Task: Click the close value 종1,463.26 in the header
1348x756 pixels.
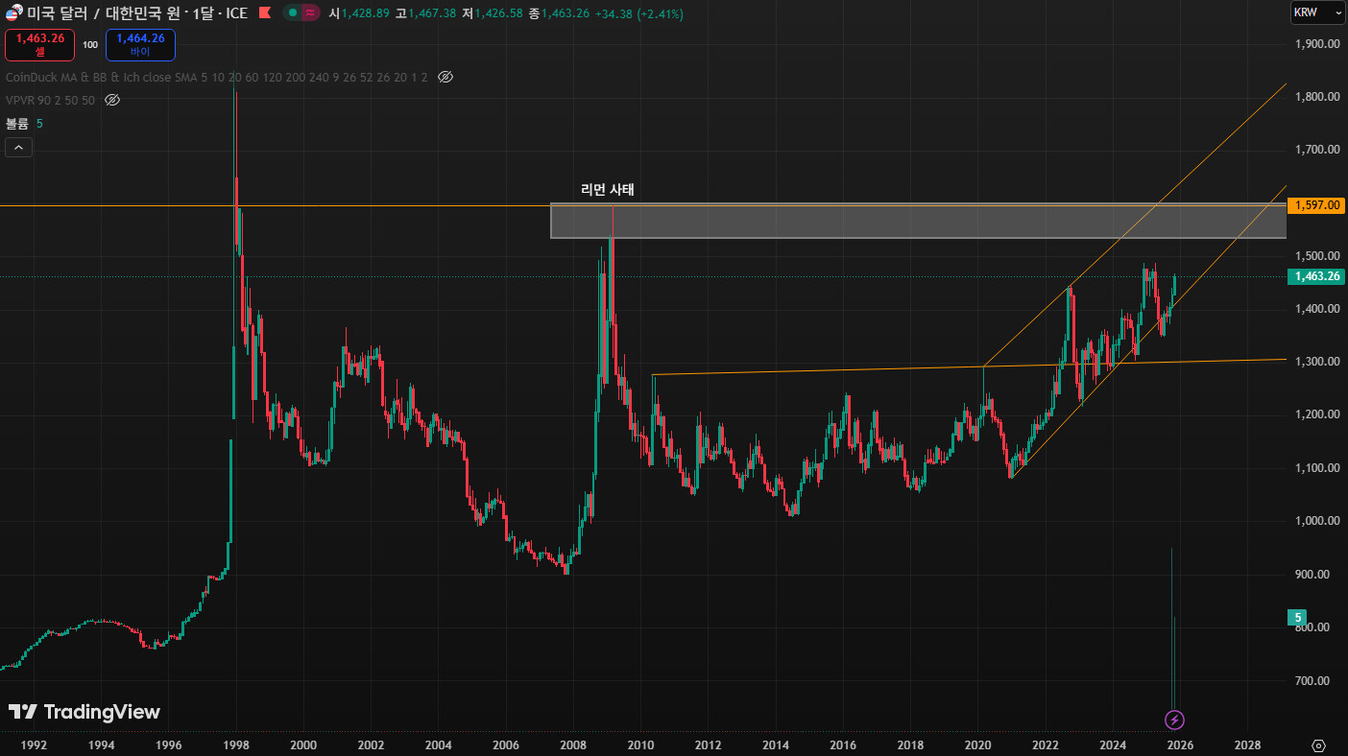Action: coord(558,13)
